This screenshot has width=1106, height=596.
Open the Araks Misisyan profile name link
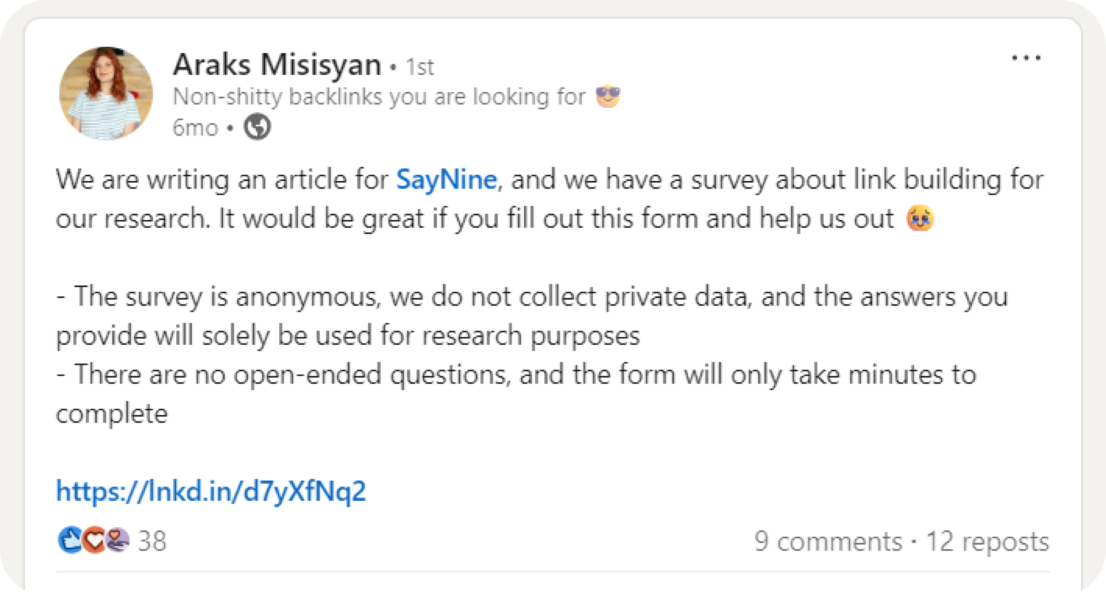click(x=277, y=65)
